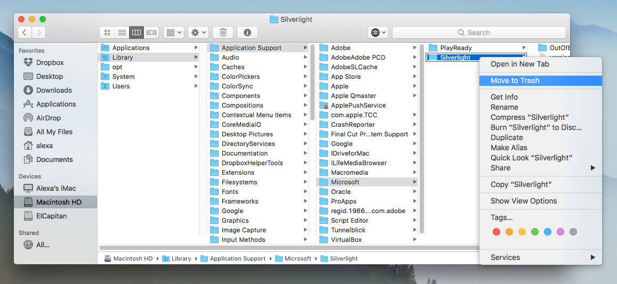Screen dimensions: 617x284
Task: Apply the red tag color
Action: coord(496,232)
